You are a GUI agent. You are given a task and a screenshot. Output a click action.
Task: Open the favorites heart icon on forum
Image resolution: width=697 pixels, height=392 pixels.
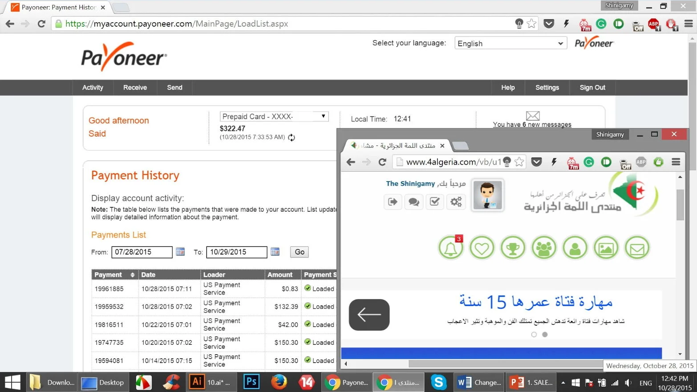(x=482, y=248)
